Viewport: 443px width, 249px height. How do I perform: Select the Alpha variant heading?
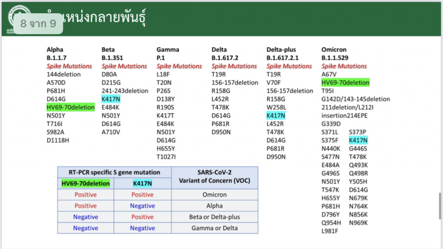point(55,50)
